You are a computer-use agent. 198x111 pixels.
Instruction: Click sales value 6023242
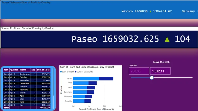tap(46, 102)
